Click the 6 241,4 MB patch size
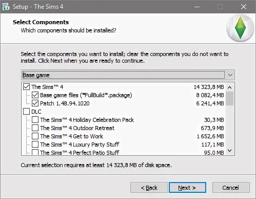The image size is (256, 199). (210, 103)
